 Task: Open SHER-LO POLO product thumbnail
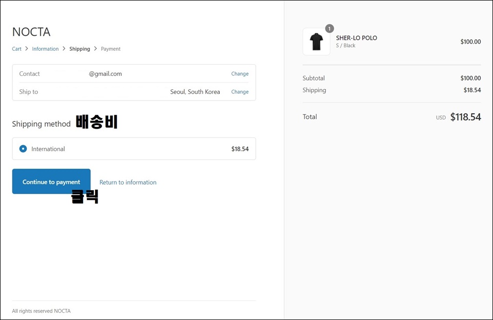tap(316, 42)
